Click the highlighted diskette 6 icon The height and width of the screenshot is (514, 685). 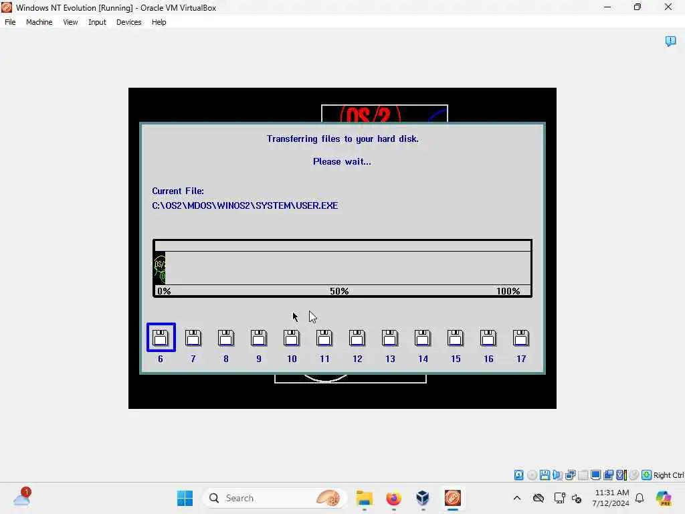161,337
